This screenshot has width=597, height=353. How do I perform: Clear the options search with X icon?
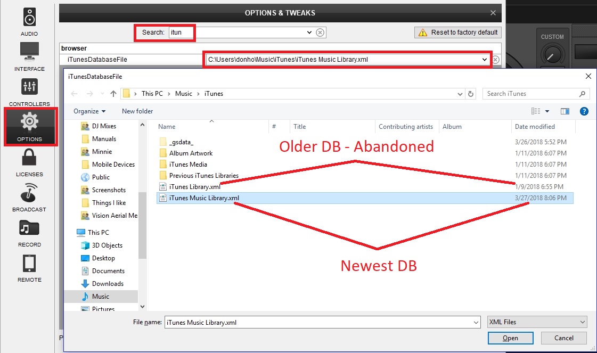click(320, 32)
